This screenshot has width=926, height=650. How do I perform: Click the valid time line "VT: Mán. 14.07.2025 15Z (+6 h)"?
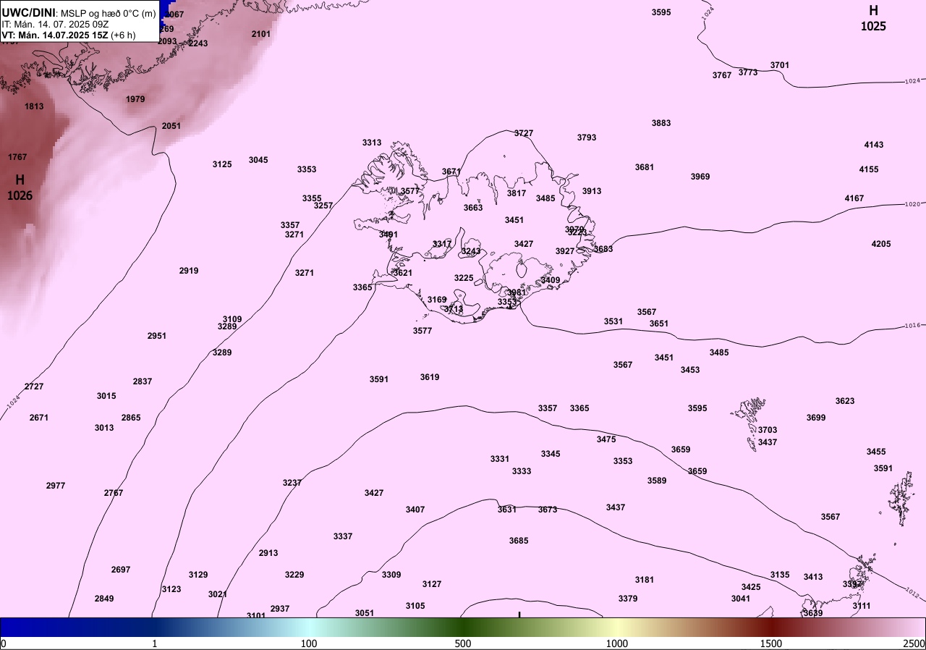(68, 34)
